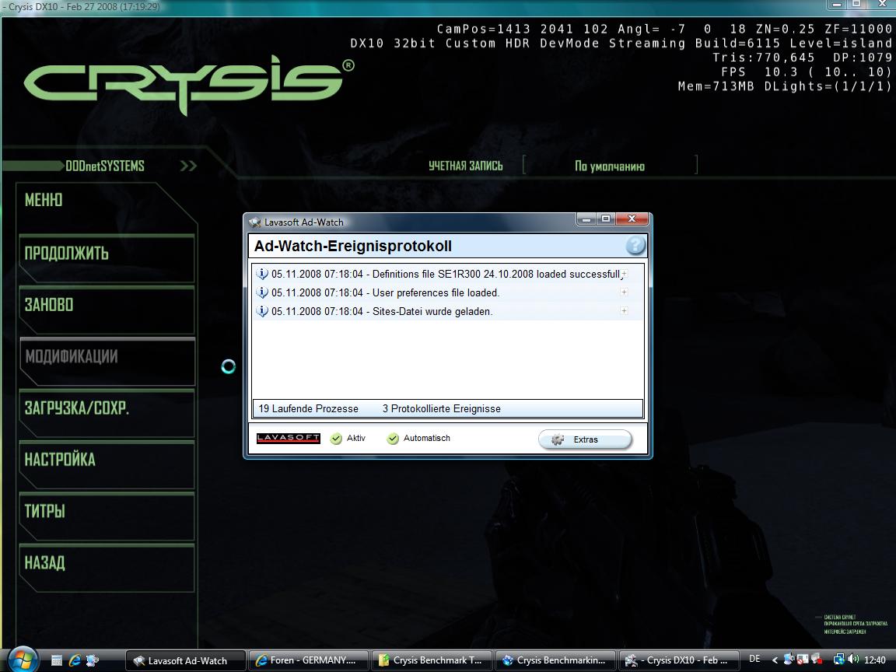Switch to Crysis Benchmarkin... taskbar button

click(556, 660)
